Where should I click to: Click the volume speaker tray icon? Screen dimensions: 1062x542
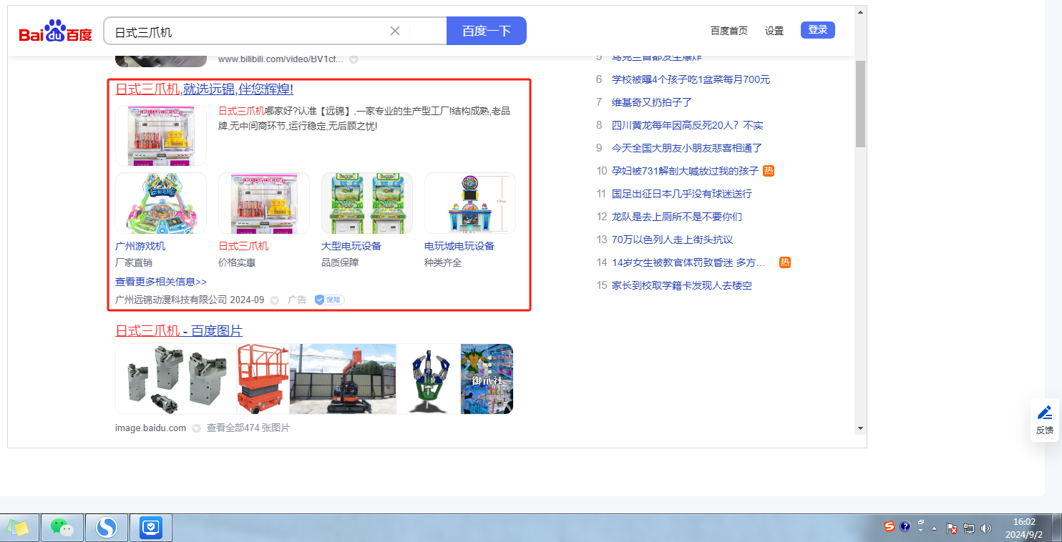986,528
